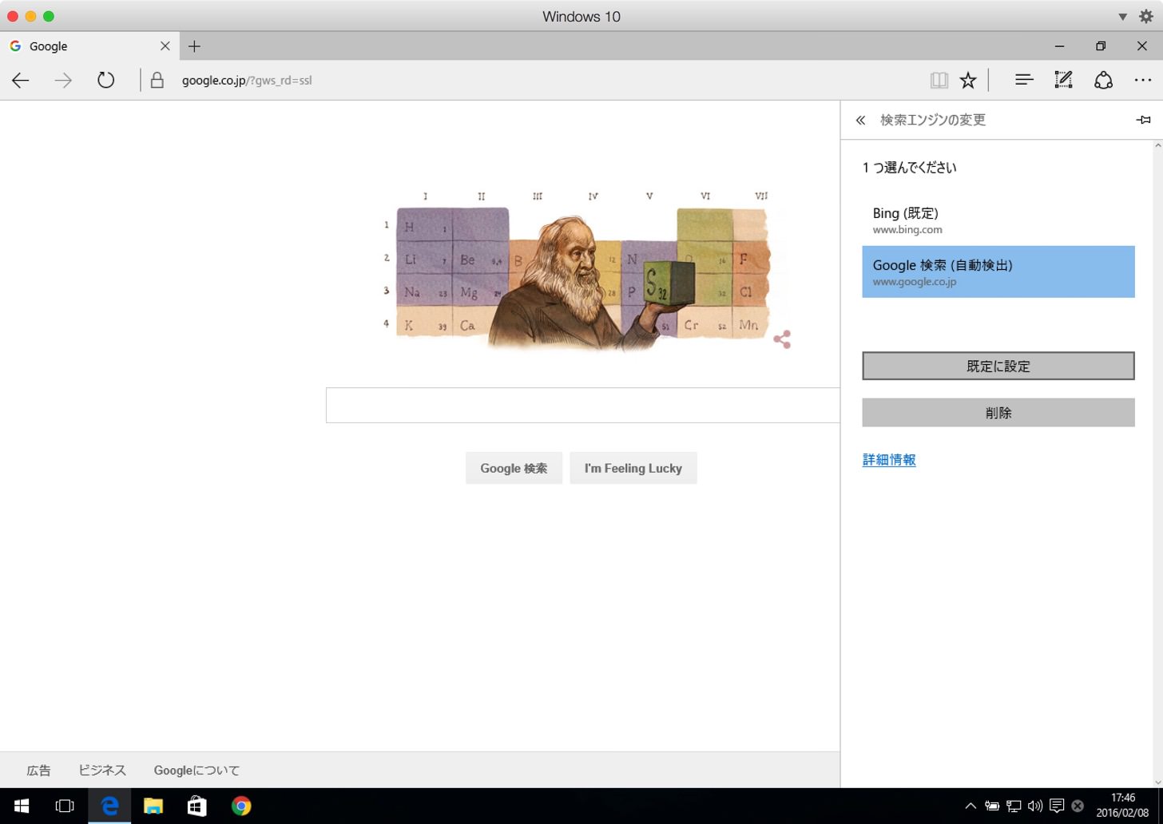Click the tray icon beside the clock
1163x824 pixels.
tap(1078, 806)
